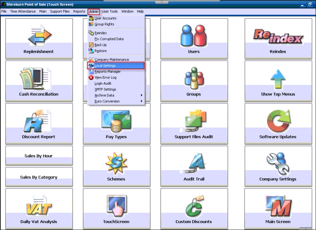
Task: Select Local Settings in Admin menu
Action: tap(116, 66)
